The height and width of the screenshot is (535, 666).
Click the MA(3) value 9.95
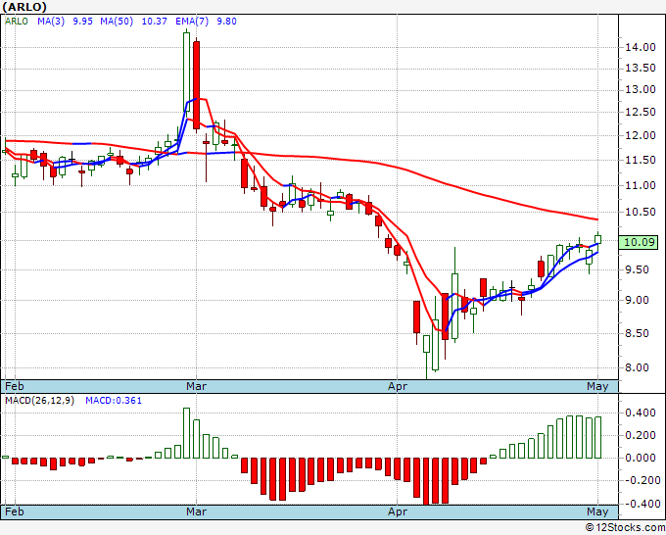click(83, 22)
